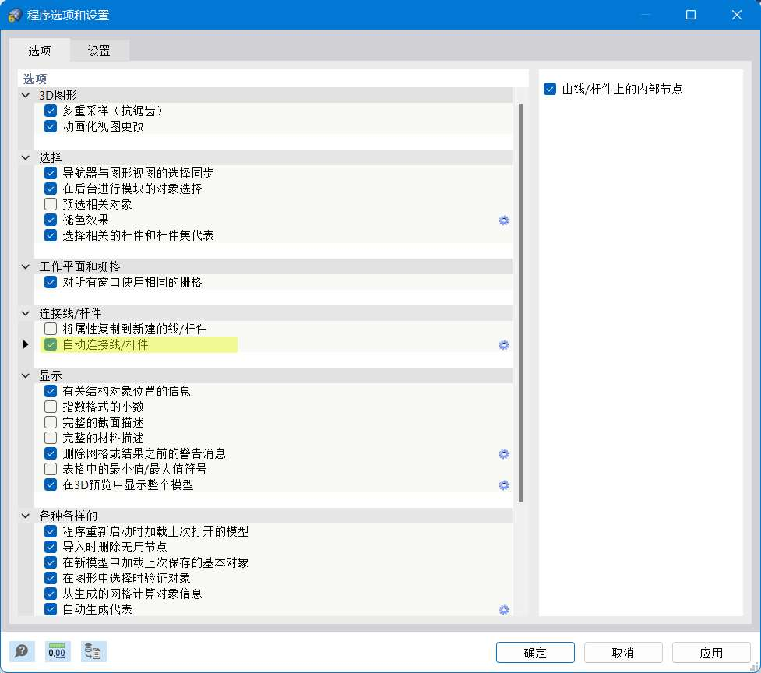761x673 pixels.
Task: Confirm changes with the 确定 button
Action: tap(535, 653)
